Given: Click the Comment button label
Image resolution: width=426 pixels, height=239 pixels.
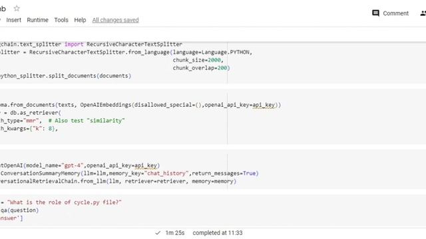Looking at the screenshot, I should click(395, 13).
